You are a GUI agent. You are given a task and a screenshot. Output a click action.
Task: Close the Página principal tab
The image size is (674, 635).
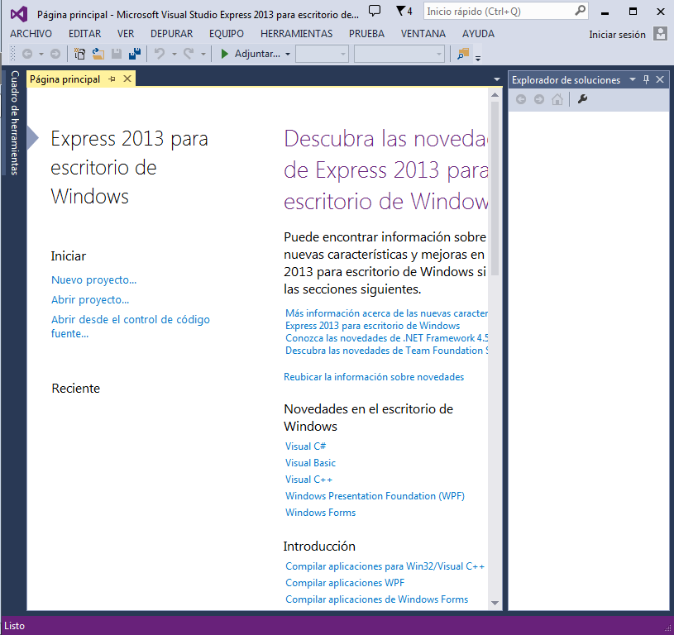click(127, 79)
